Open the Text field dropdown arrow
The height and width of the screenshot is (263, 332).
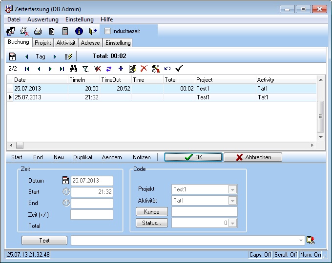[x=300, y=240]
